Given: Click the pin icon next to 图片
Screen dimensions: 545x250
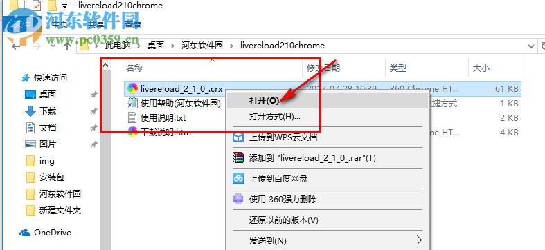Looking at the screenshot, I should click(93, 144).
